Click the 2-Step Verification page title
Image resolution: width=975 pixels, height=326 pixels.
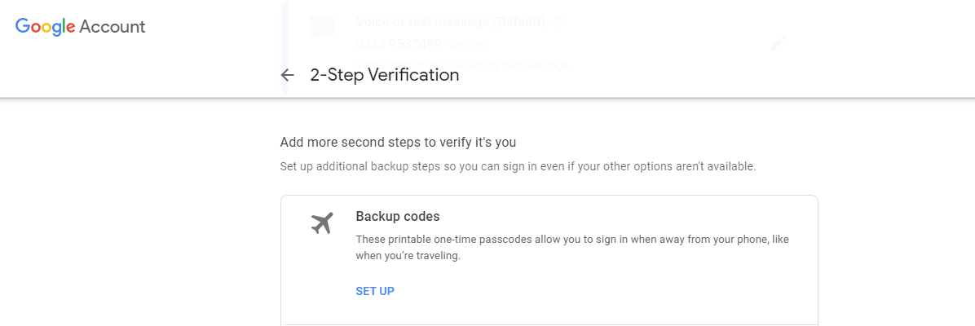click(385, 75)
